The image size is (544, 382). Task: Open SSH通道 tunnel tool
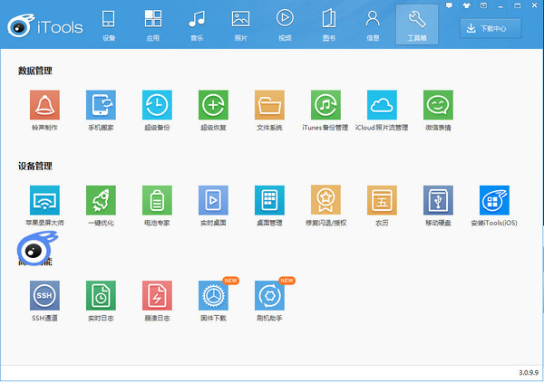click(44, 295)
